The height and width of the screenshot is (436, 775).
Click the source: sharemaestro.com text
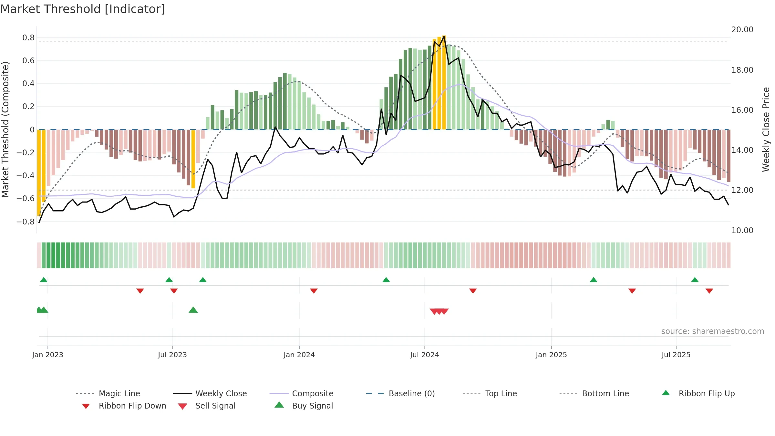pos(713,331)
